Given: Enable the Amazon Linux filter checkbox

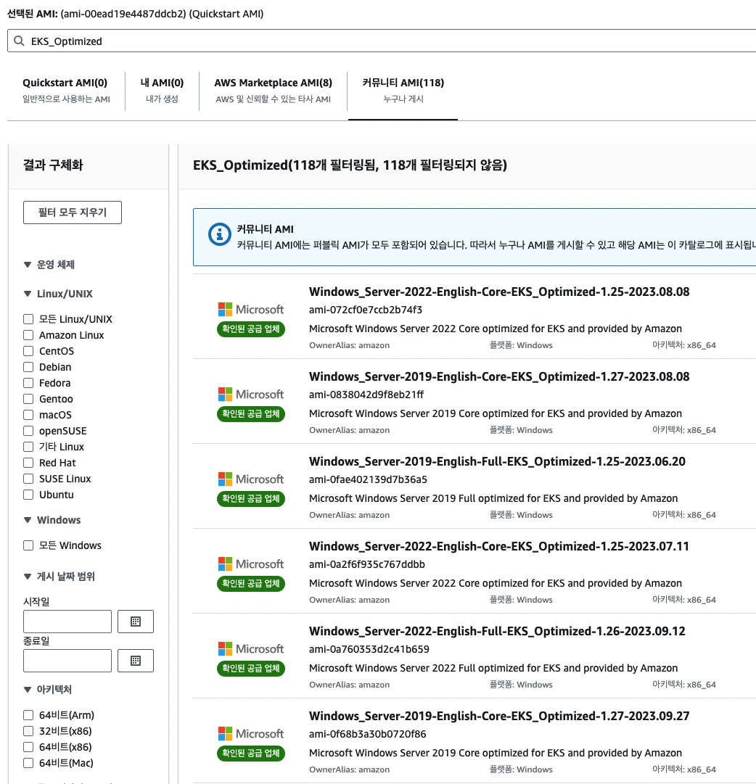Looking at the screenshot, I should 28,335.
